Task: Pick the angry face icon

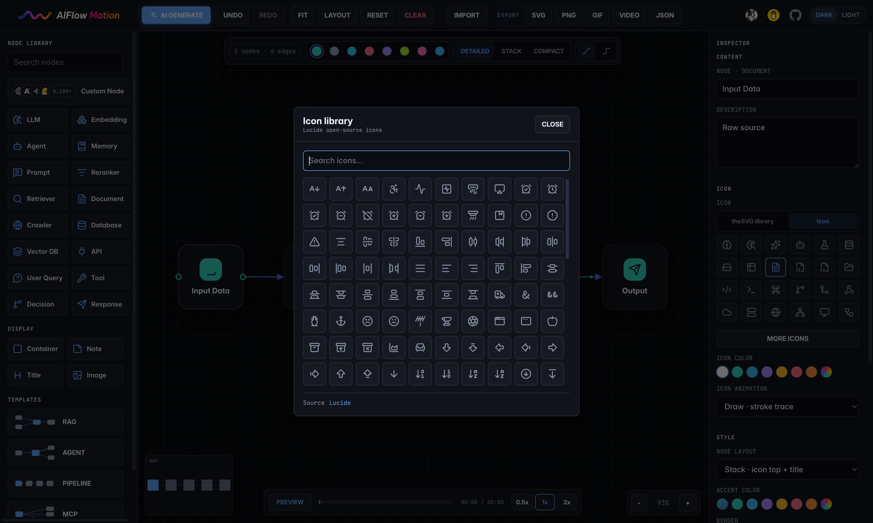Action: coord(367,321)
